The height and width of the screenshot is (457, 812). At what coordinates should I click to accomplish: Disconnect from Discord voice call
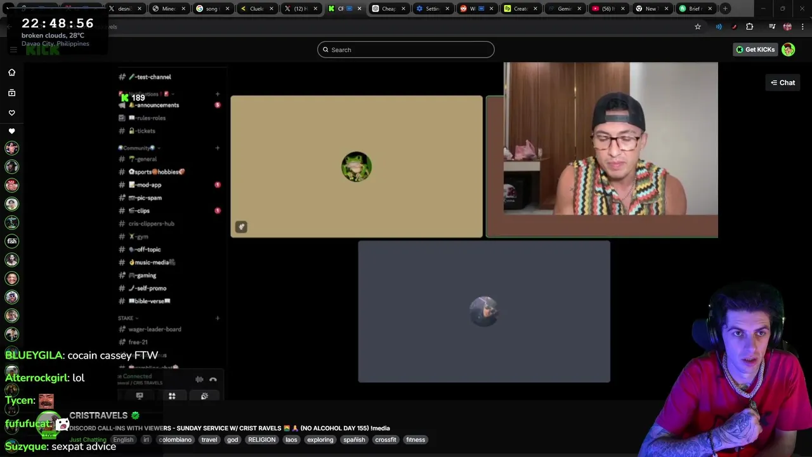coord(213,380)
